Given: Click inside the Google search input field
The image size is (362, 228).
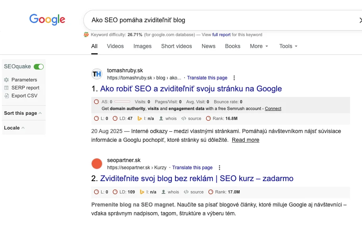Looking at the screenshot, I should (x=218, y=20).
